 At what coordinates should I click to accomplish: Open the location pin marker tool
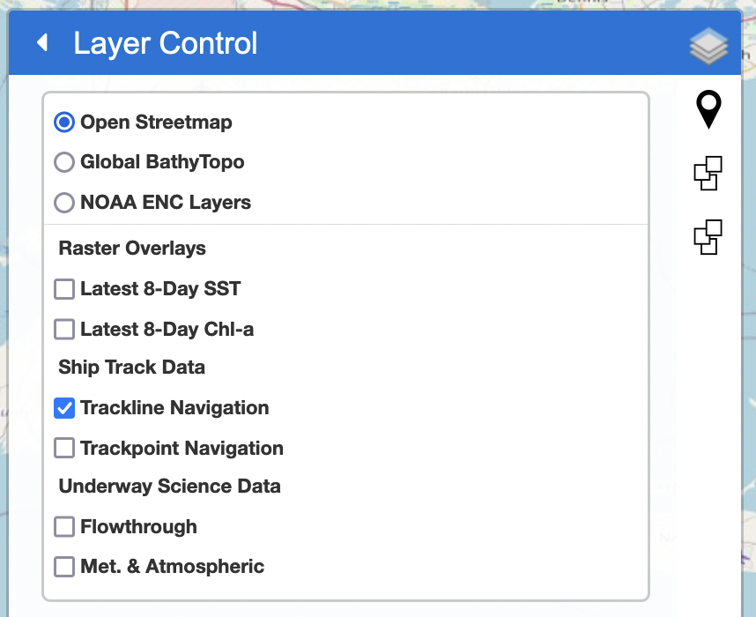[708, 110]
